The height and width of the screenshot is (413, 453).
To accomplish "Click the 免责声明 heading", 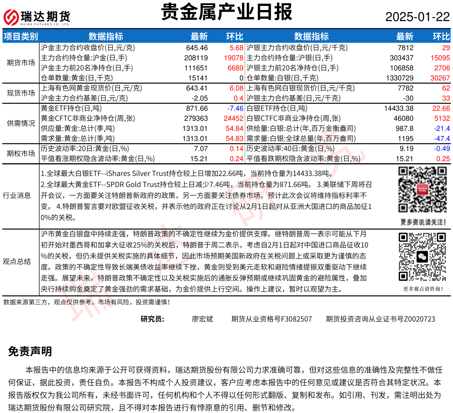I will point(30,352).
